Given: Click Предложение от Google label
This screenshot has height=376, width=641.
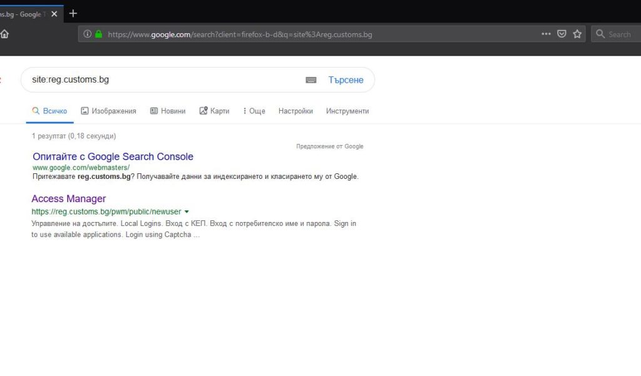Looking at the screenshot, I should [330, 146].
